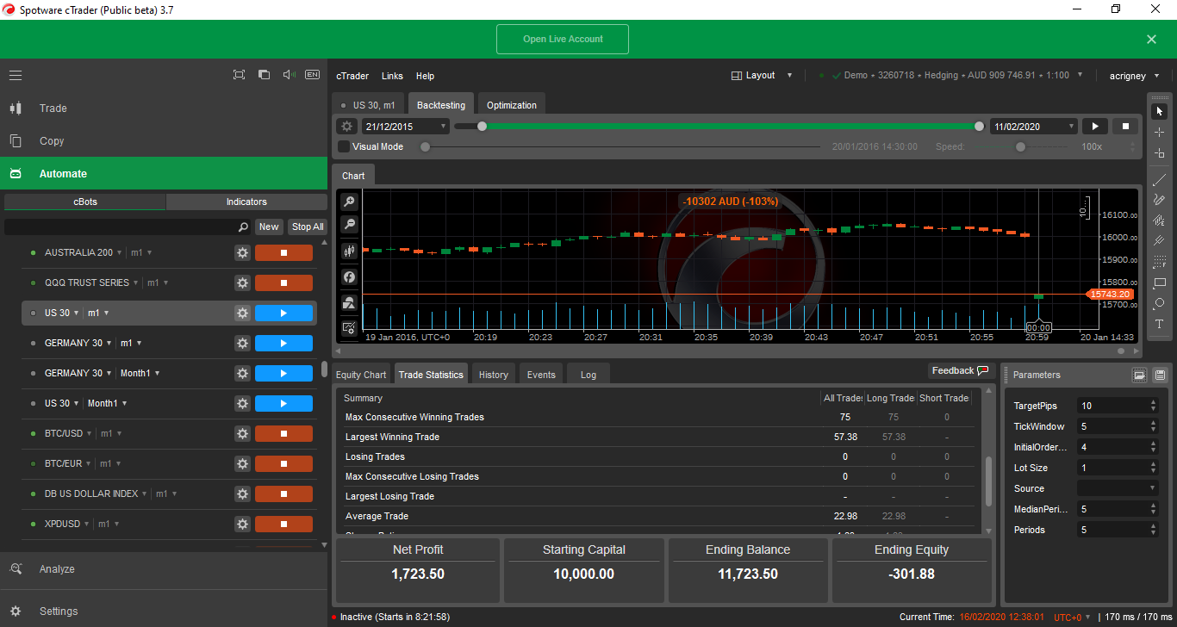Open AUSTRALIA 200 symbol dropdown arrow
This screenshot has height=627, width=1177.
pyautogui.click(x=120, y=253)
